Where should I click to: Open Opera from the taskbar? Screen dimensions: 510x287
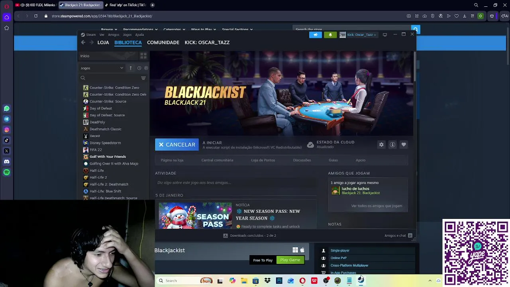[302, 281]
